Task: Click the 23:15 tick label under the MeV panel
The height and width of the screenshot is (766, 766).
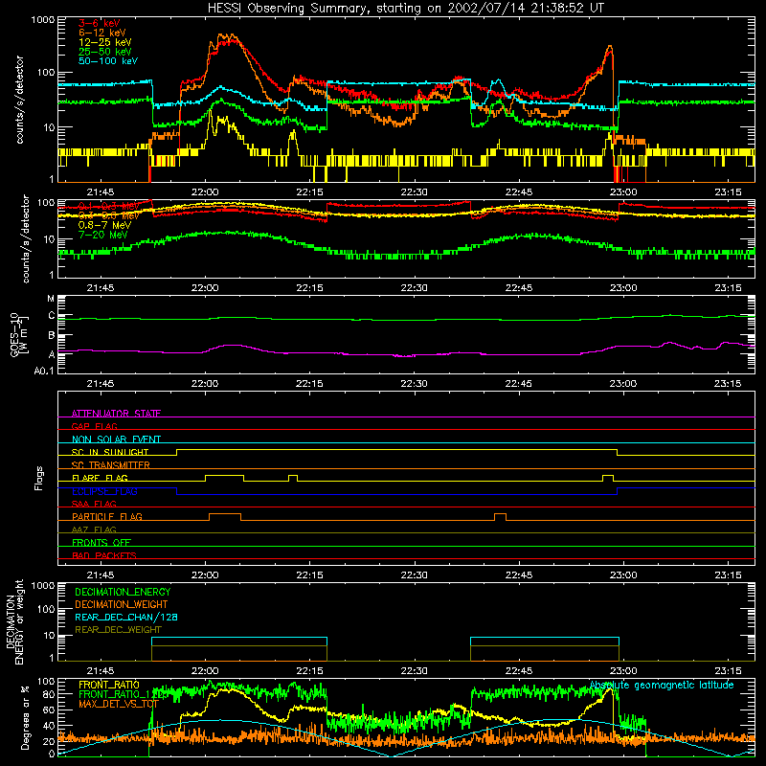Action: pyautogui.click(x=728, y=288)
